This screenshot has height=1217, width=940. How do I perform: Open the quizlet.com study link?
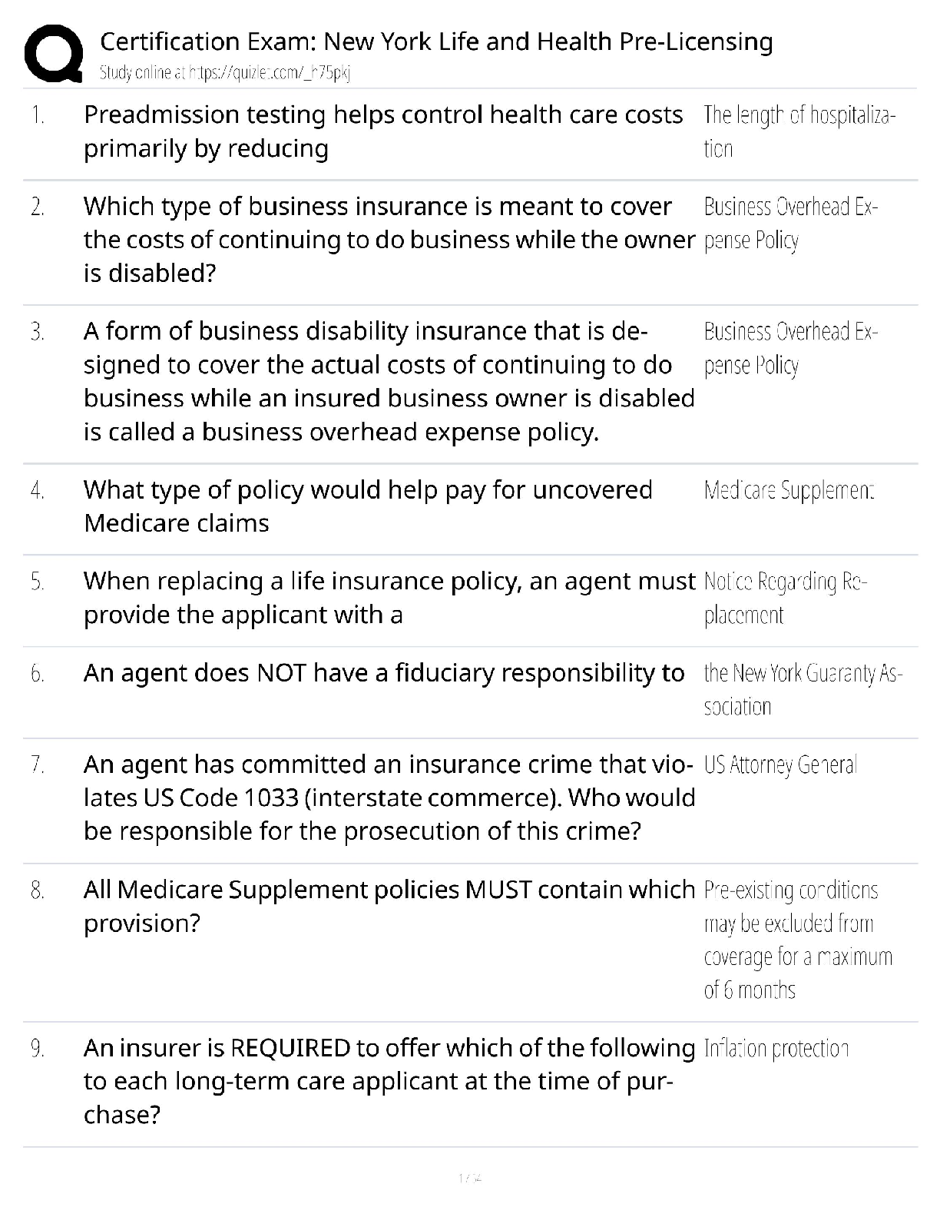pos(225,73)
